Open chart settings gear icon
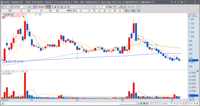 point(125,7)
